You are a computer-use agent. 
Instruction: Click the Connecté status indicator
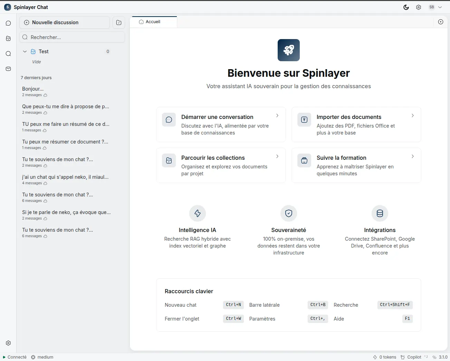point(15,357)
